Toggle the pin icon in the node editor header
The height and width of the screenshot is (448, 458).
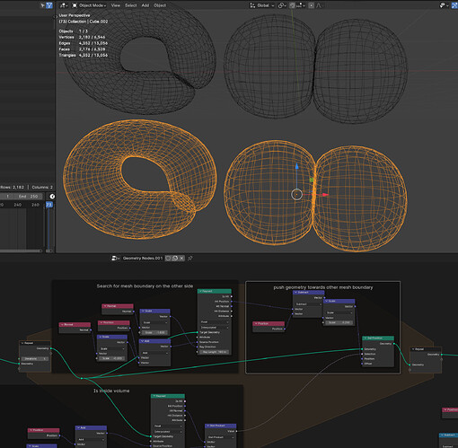point(190,258)
